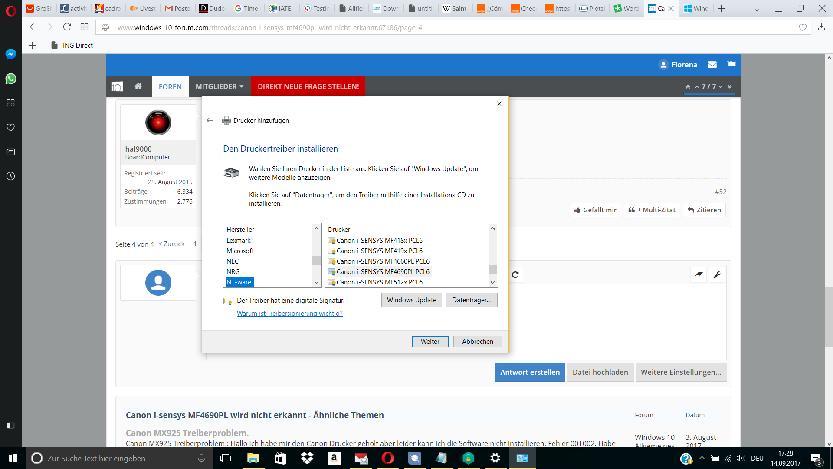Open bookmarks heart in sidebar

(x=11, y=127)
